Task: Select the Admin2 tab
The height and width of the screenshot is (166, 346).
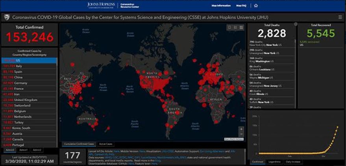Action: pyautogui.click(x=37, y=150)
